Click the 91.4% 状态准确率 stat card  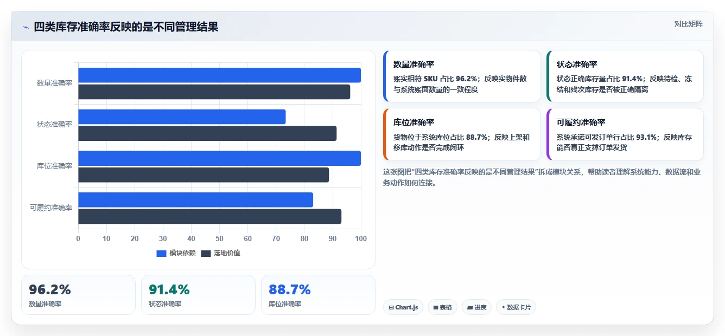coord(198,295)
